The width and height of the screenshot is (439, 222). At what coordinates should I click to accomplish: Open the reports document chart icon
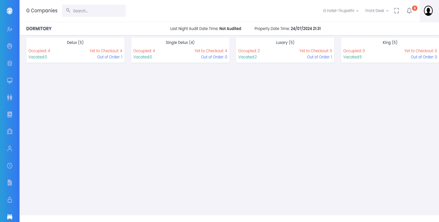pyautogui.click(x=10, y=183)
